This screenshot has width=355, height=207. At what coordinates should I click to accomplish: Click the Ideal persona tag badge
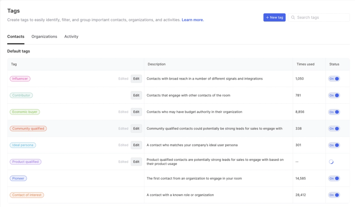tap(23, 145)
